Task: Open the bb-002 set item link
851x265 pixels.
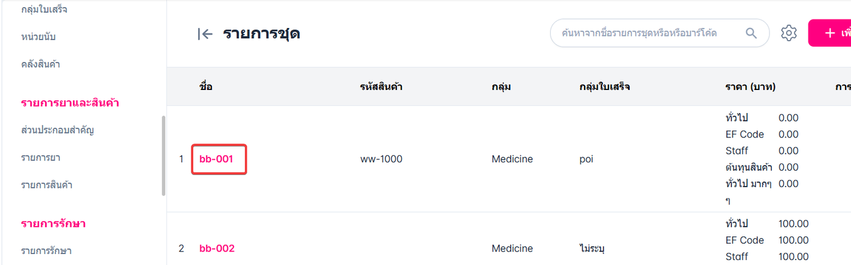Action: [x=216, y=248]
